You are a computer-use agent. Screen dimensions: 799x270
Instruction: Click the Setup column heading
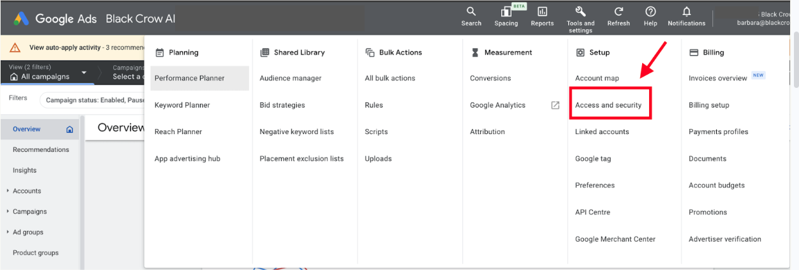[599, 52]
